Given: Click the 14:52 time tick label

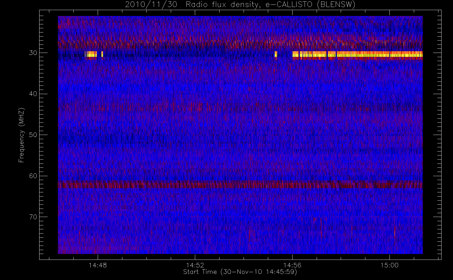Looking at the screenshot, I should pyautogui.click(x=195, y=265).
